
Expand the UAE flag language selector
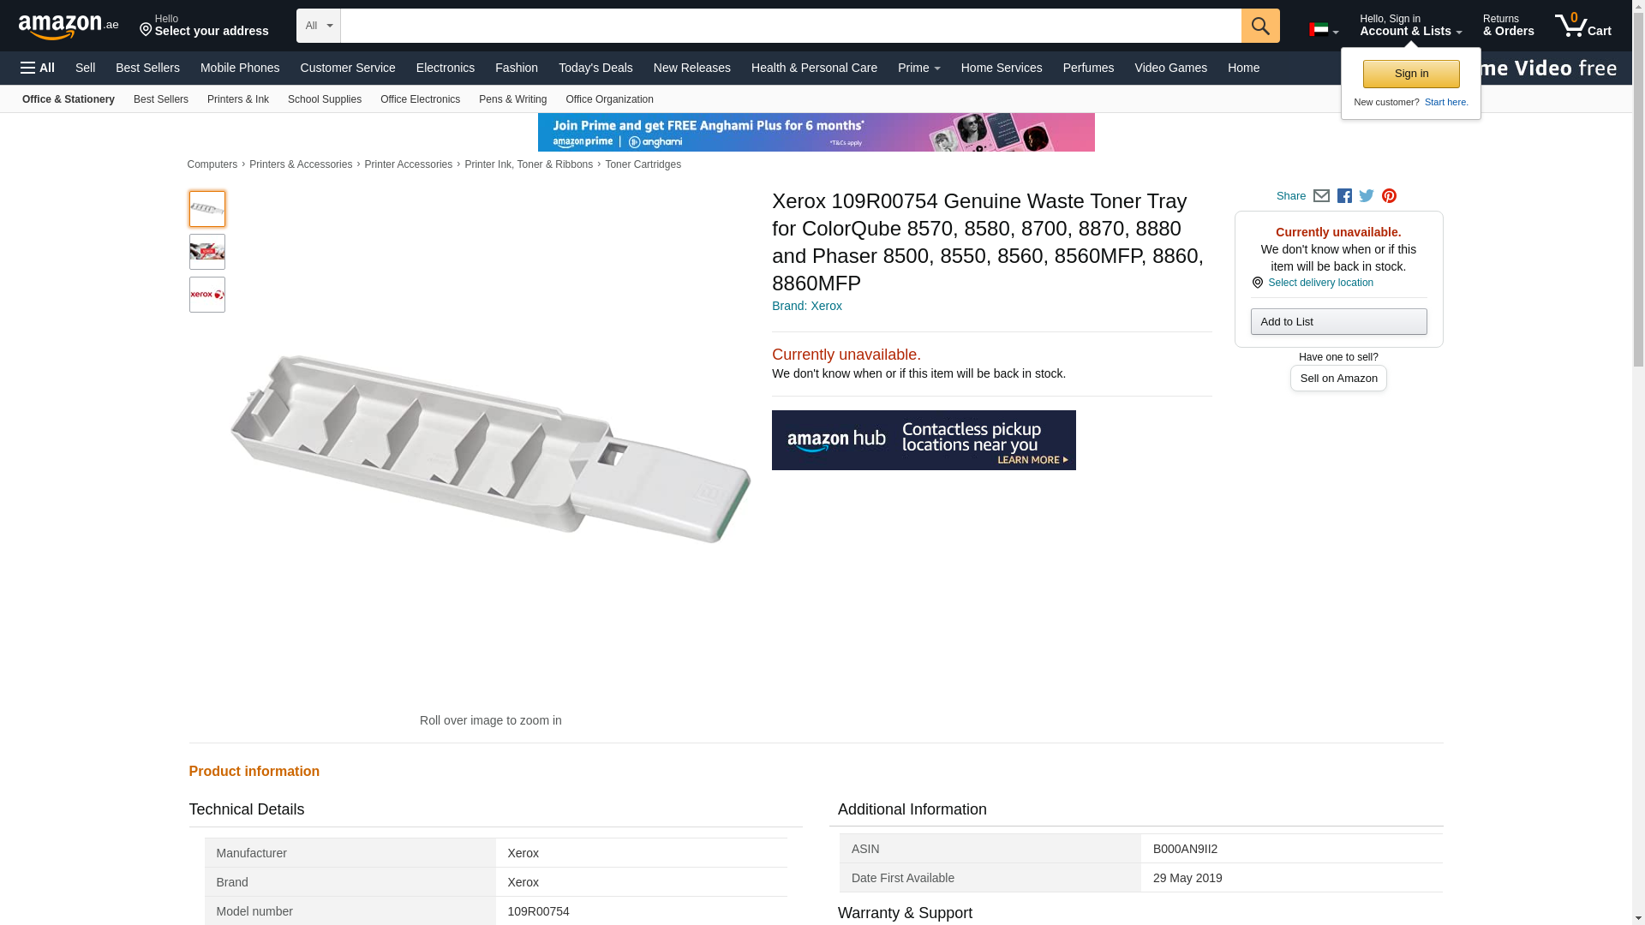click(x=1323, y=30)
